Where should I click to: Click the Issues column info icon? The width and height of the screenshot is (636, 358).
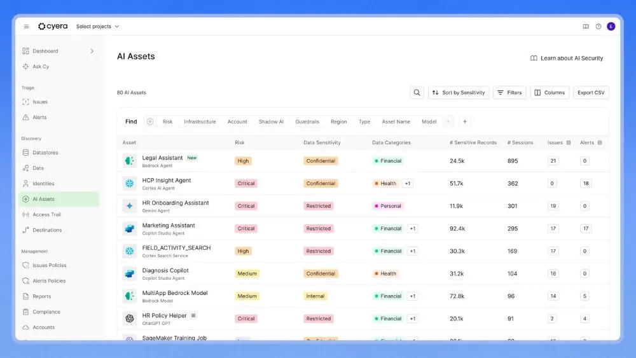coord(568,142)
